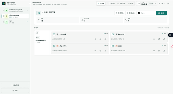Viewport: 173px width, 94px height.
Task: Click the green 启动 launch button
Action: 161,13
